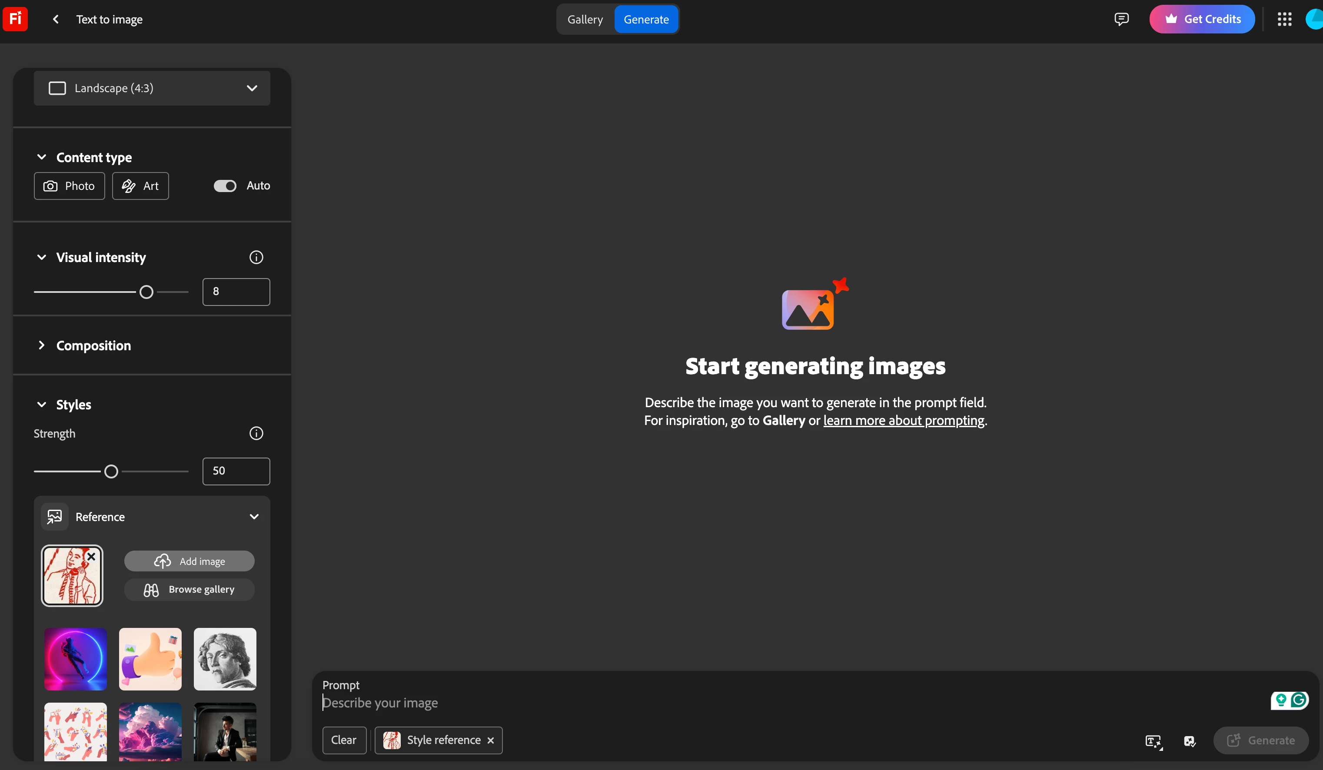Remove the red sketch reference image
The image size is (1323, 770).
coord(91,556)
